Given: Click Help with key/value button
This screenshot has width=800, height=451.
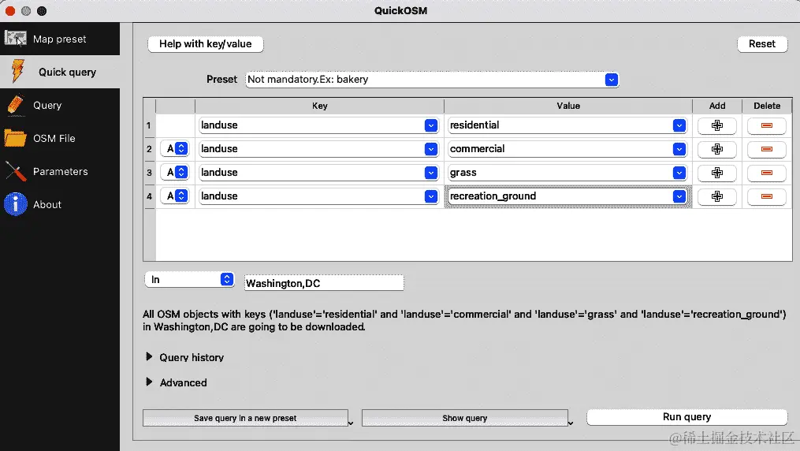Looking at the screenshot, I should pos(205,44).
